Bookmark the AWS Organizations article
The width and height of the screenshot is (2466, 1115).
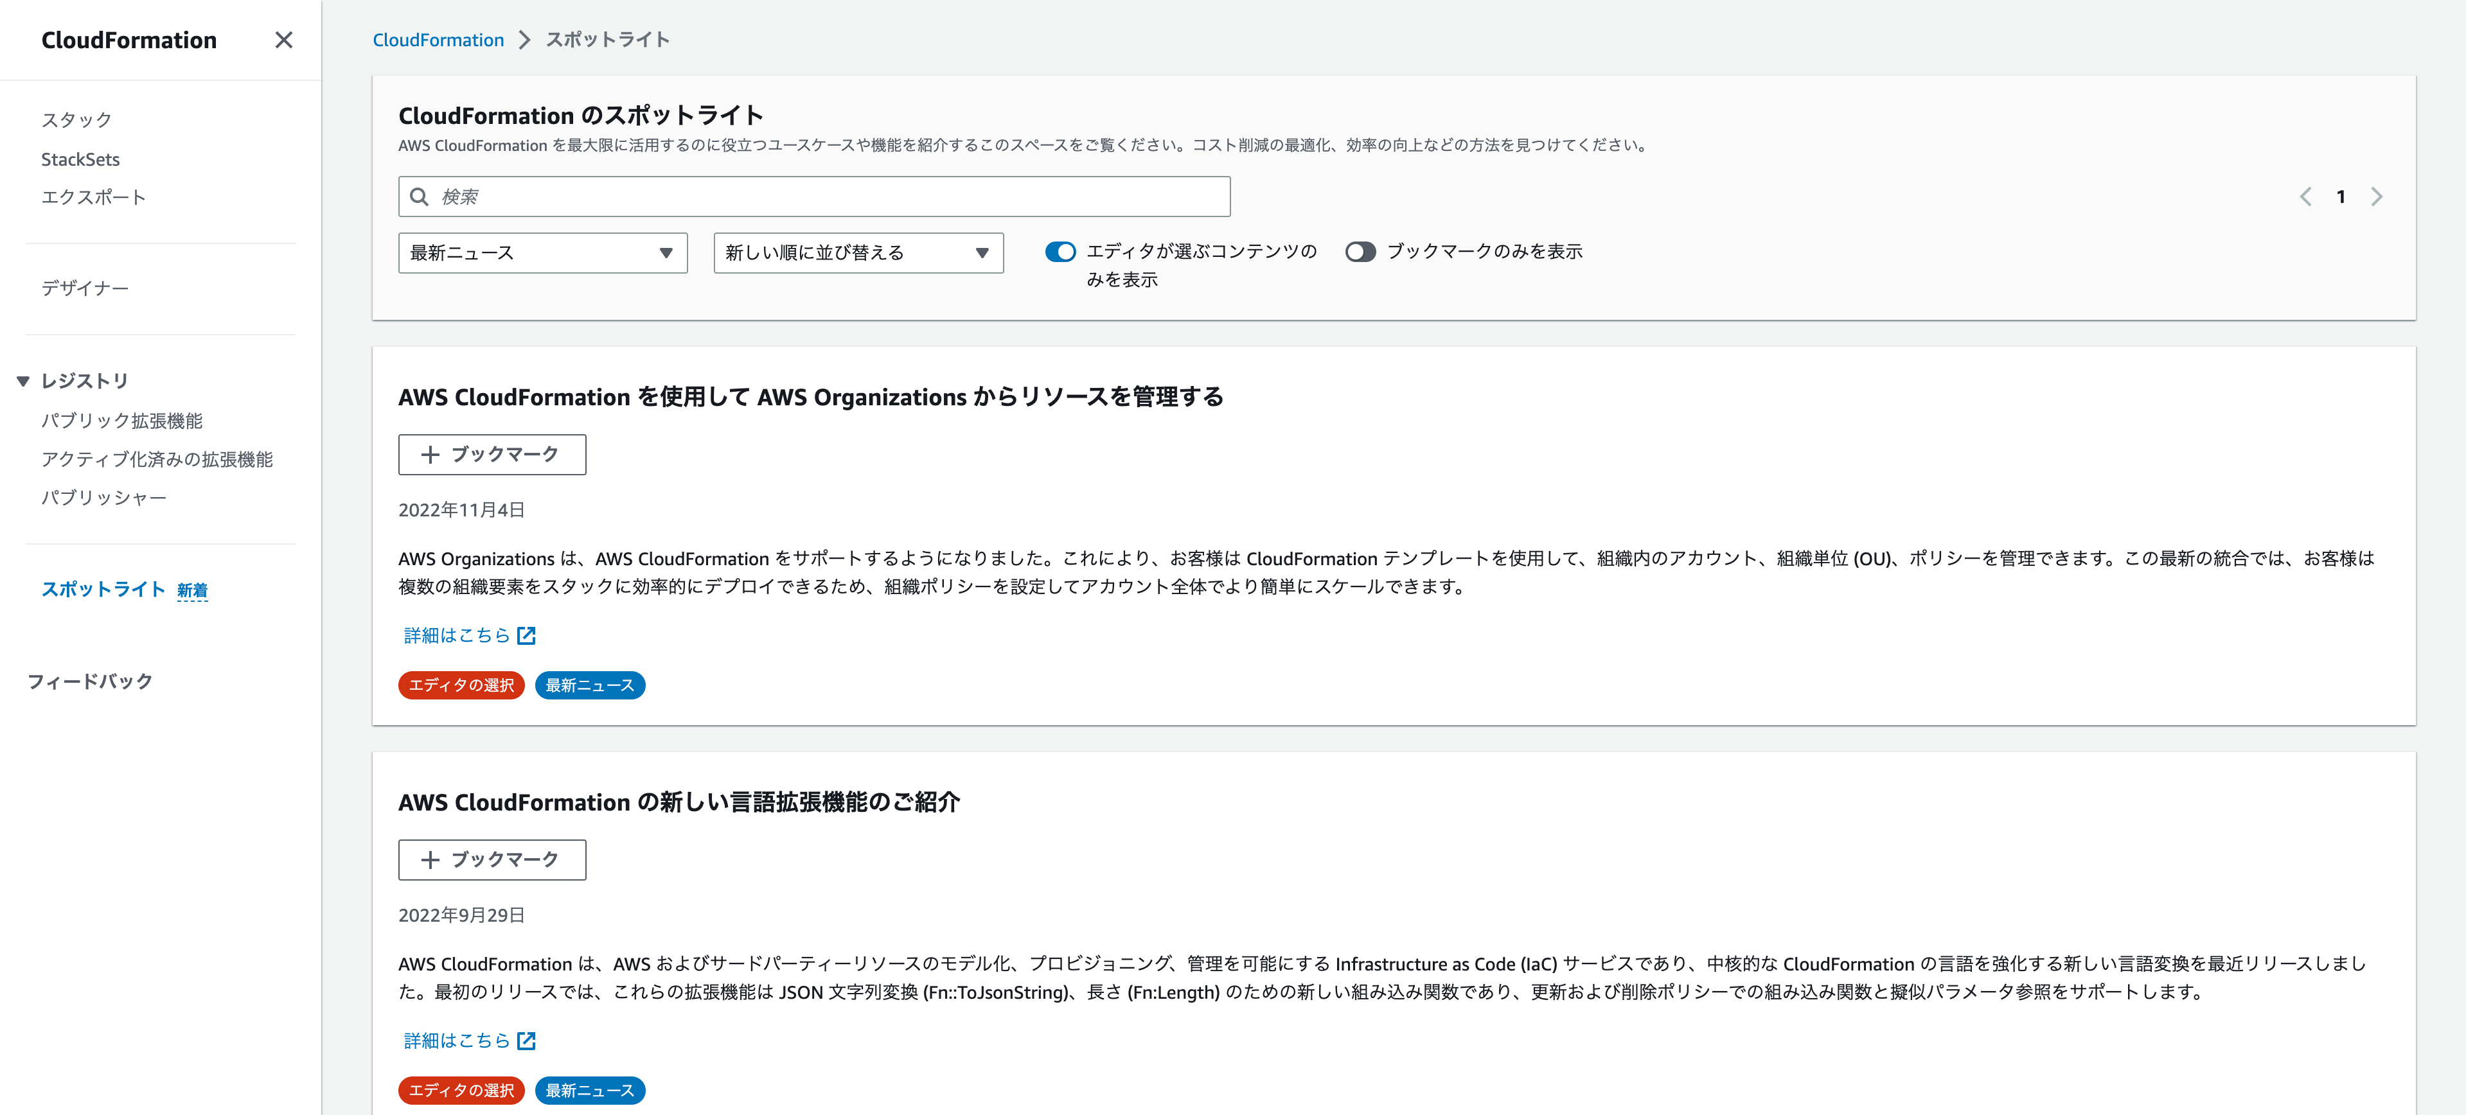point(492,455)
